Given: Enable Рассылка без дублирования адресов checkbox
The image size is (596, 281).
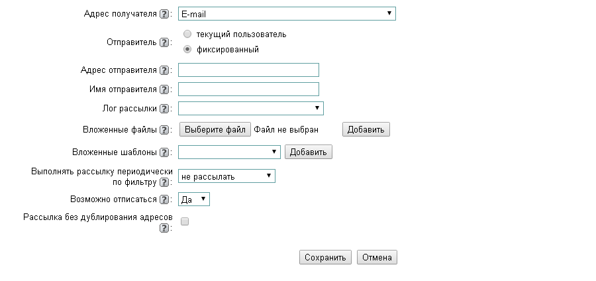Looking at the screenshot, I should [185, 222].
